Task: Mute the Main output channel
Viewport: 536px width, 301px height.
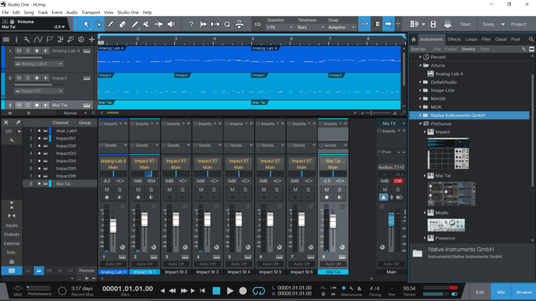Action: point(385,189)
